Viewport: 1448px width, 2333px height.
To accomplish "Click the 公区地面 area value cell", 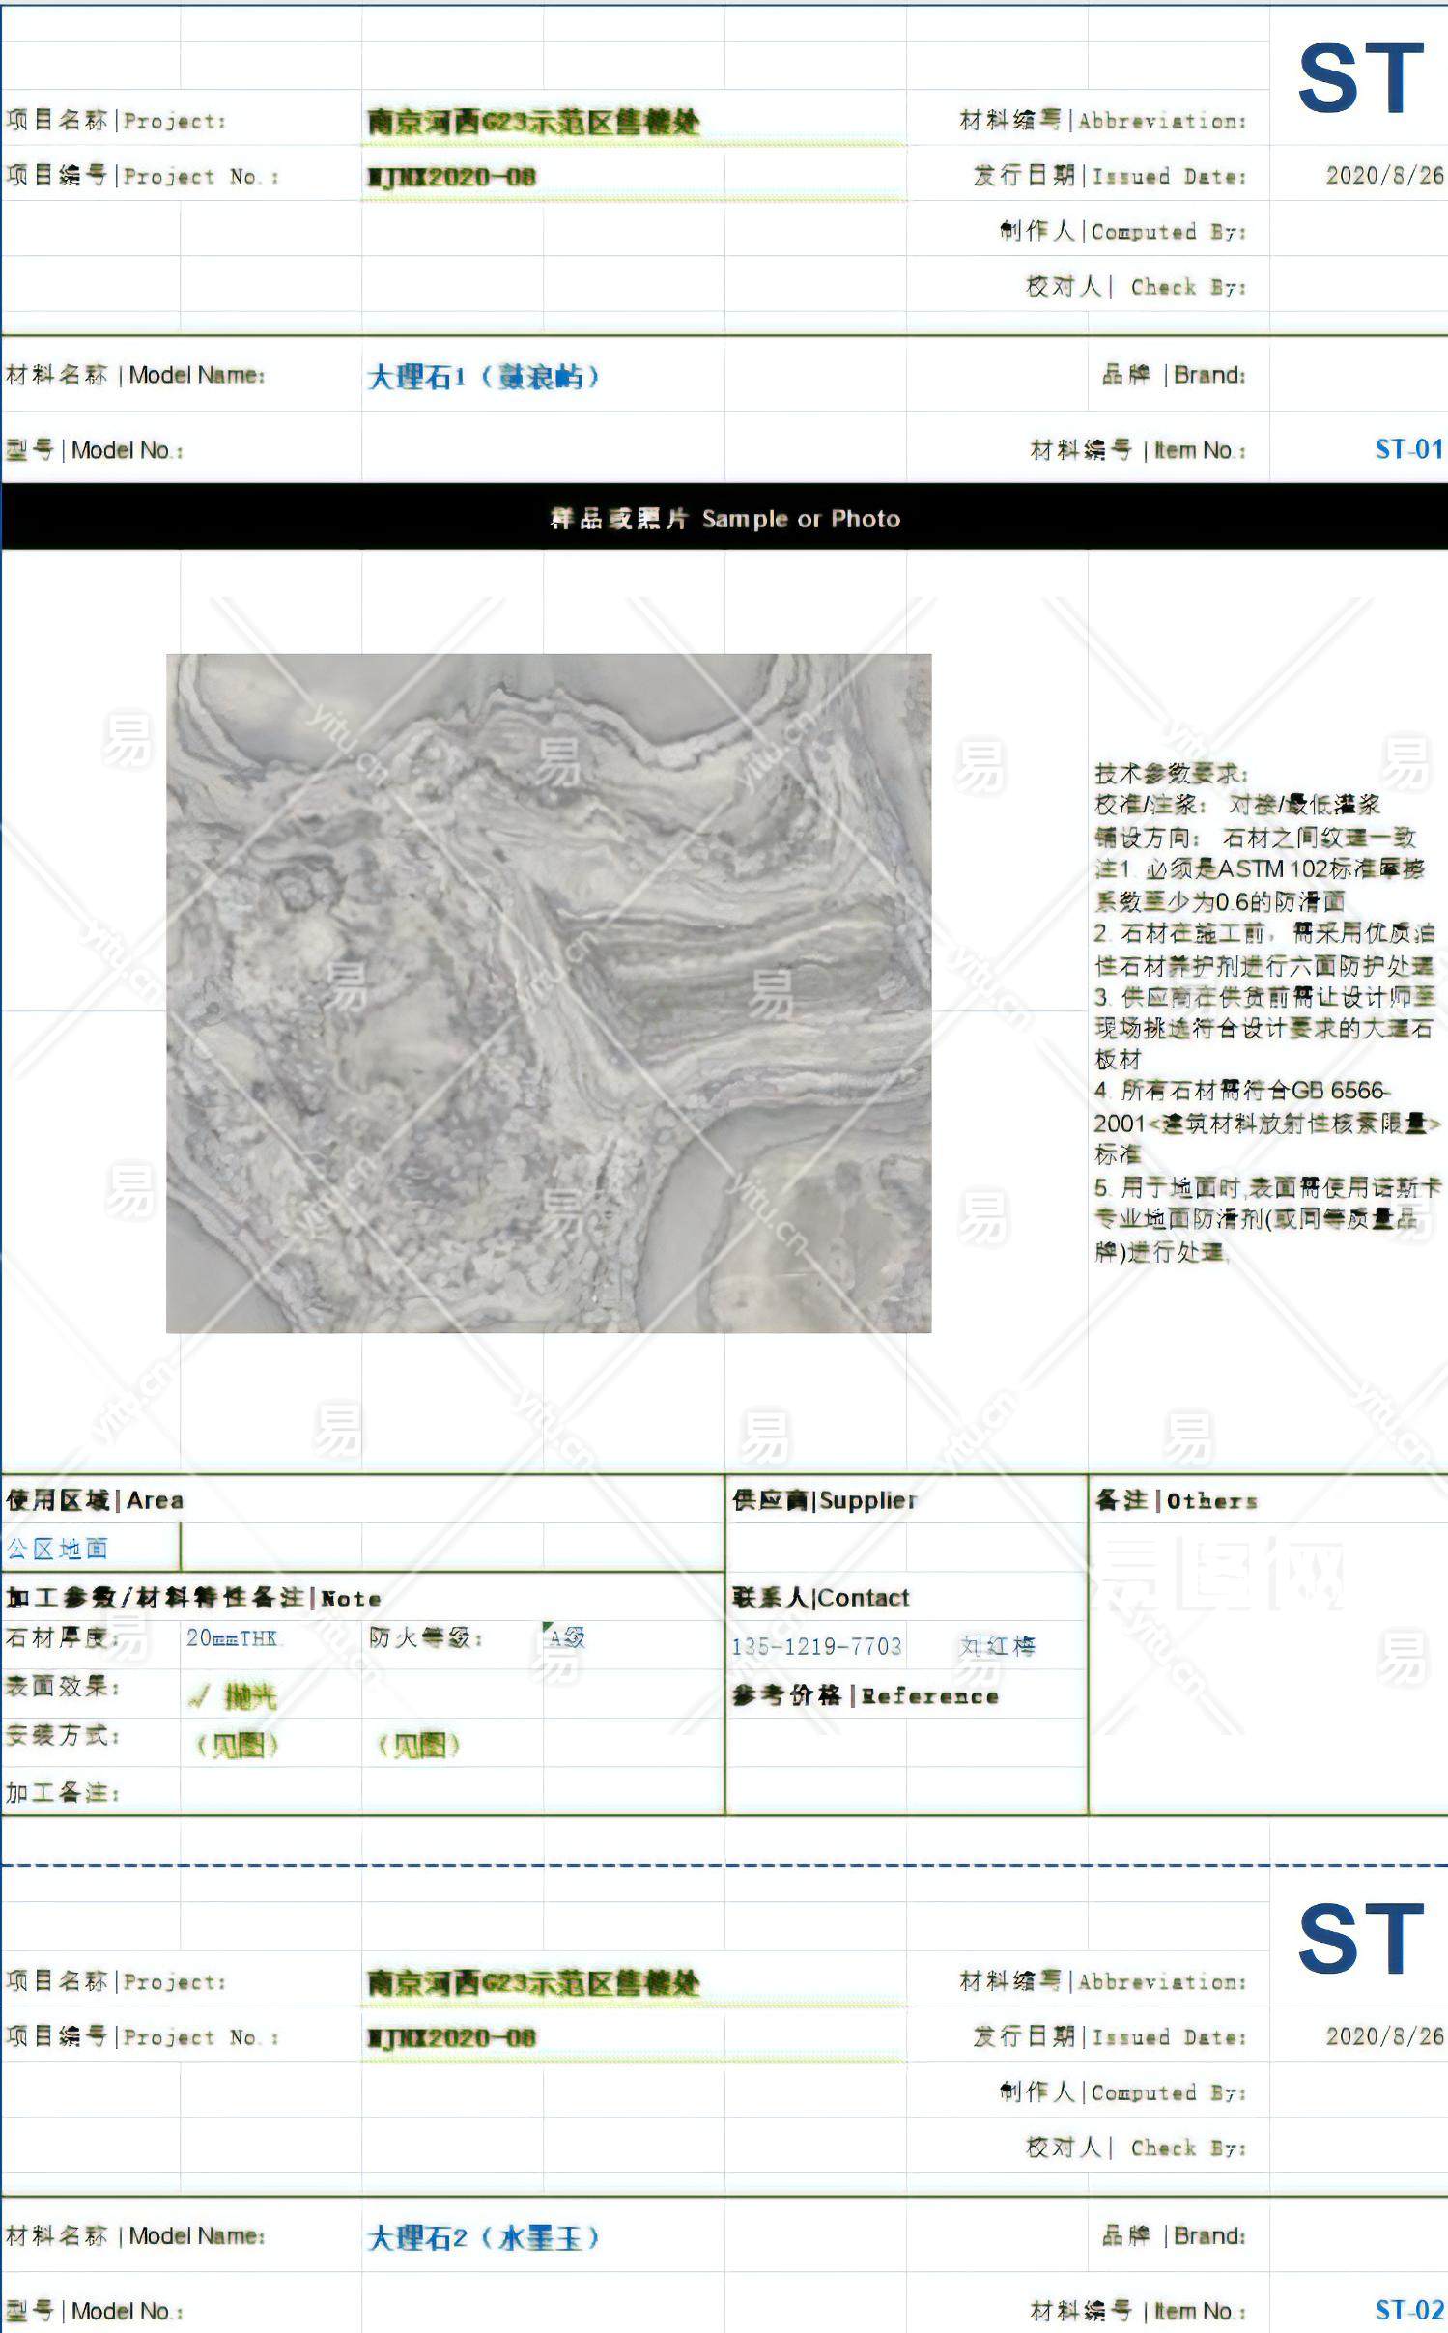I will pyautogui.click(x=58, y=1550).
